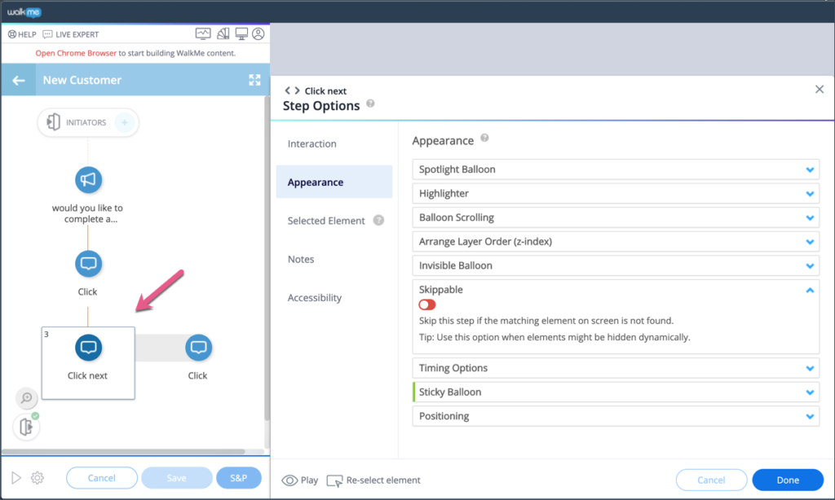The width and height of the screenshot is (835, 500).
Task: Click the blue Done button
Action: coord(787,480)
